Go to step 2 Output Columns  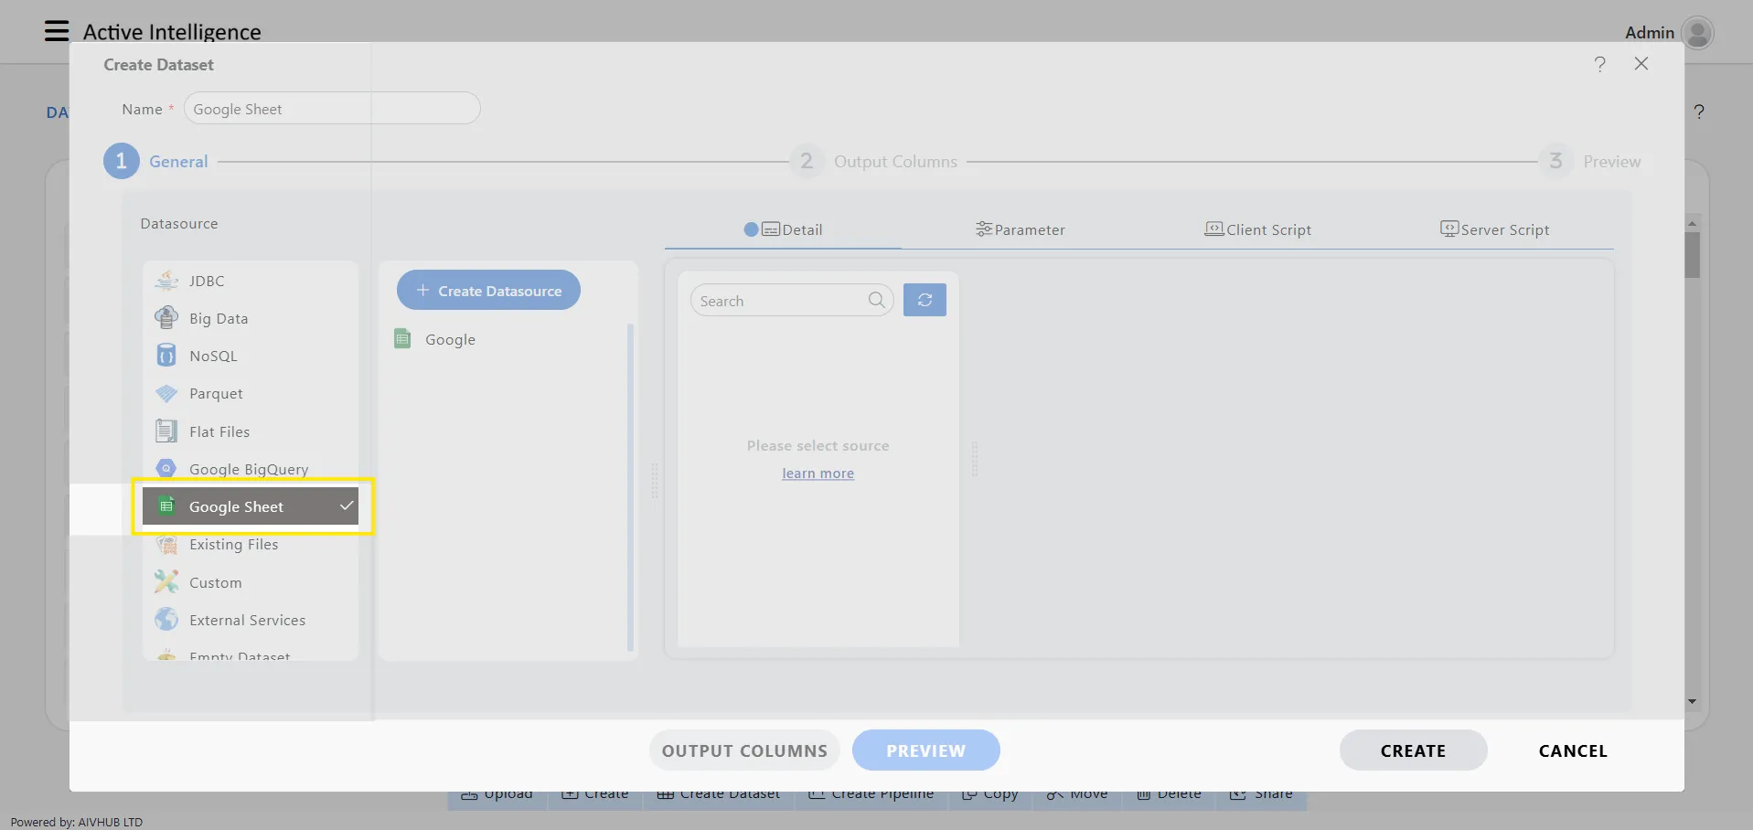[873, 161]
